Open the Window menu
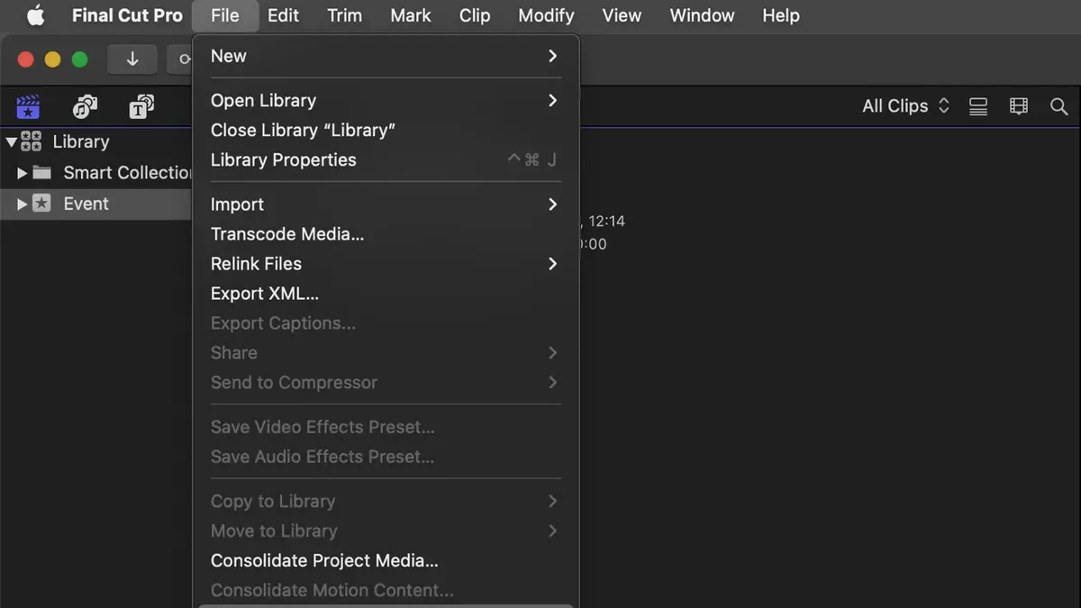The width and height of the screenshot is (1081, 608). tap(702, 15)
